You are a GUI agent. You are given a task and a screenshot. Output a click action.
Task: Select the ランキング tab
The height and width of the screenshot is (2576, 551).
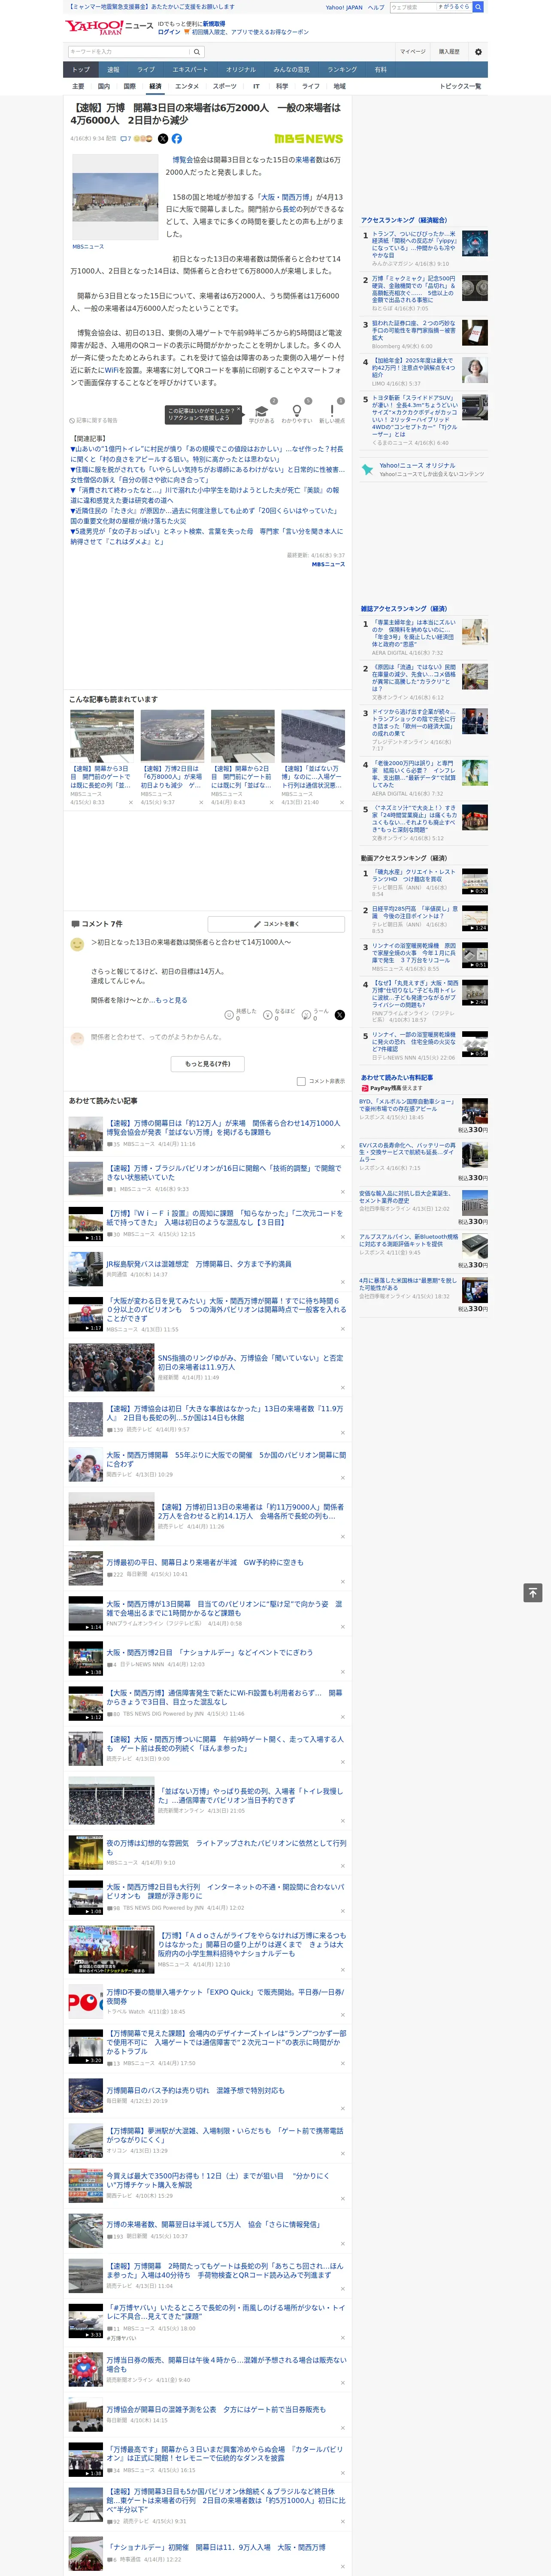[x=342, y=70]
